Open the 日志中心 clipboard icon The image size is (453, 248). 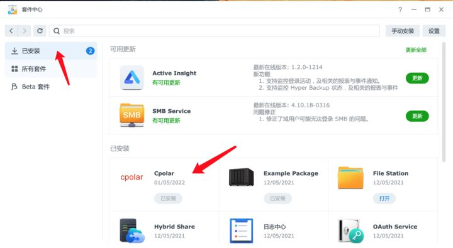(x=241, y=230)
